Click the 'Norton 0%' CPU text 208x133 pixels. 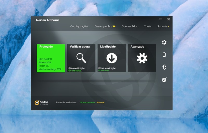coord(43,66)
